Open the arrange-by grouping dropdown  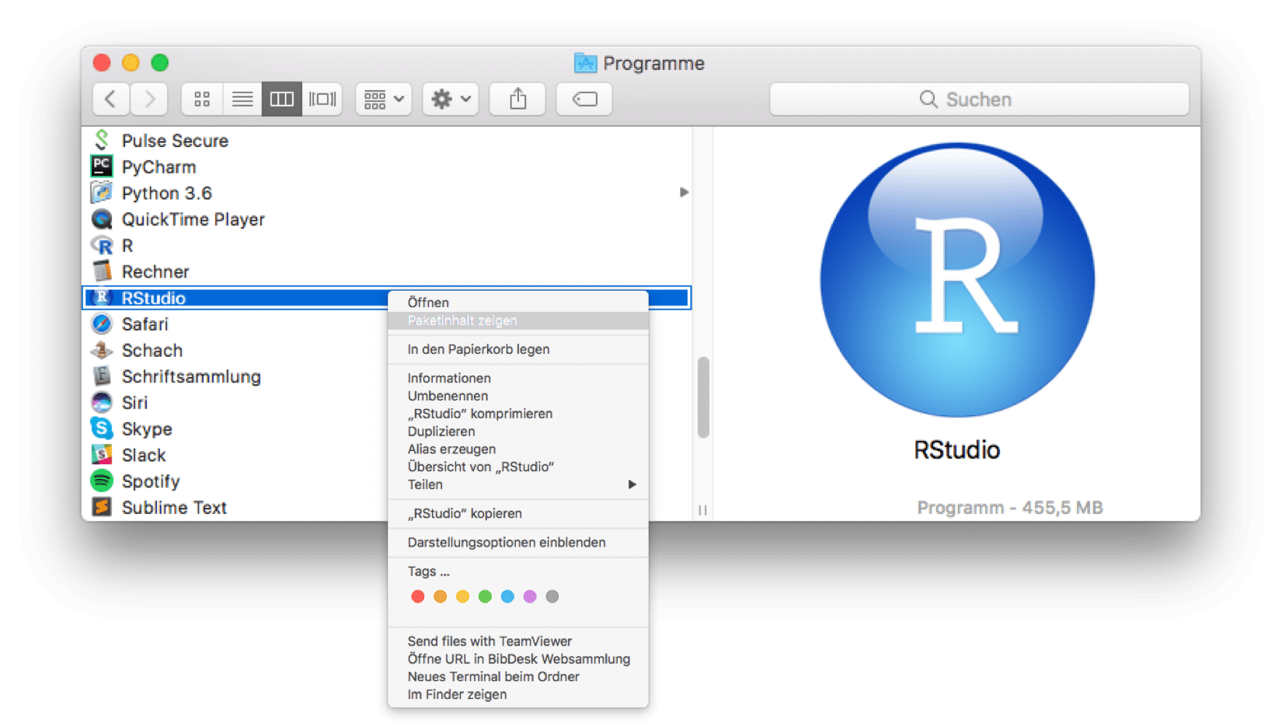click(x=384, y=99)
